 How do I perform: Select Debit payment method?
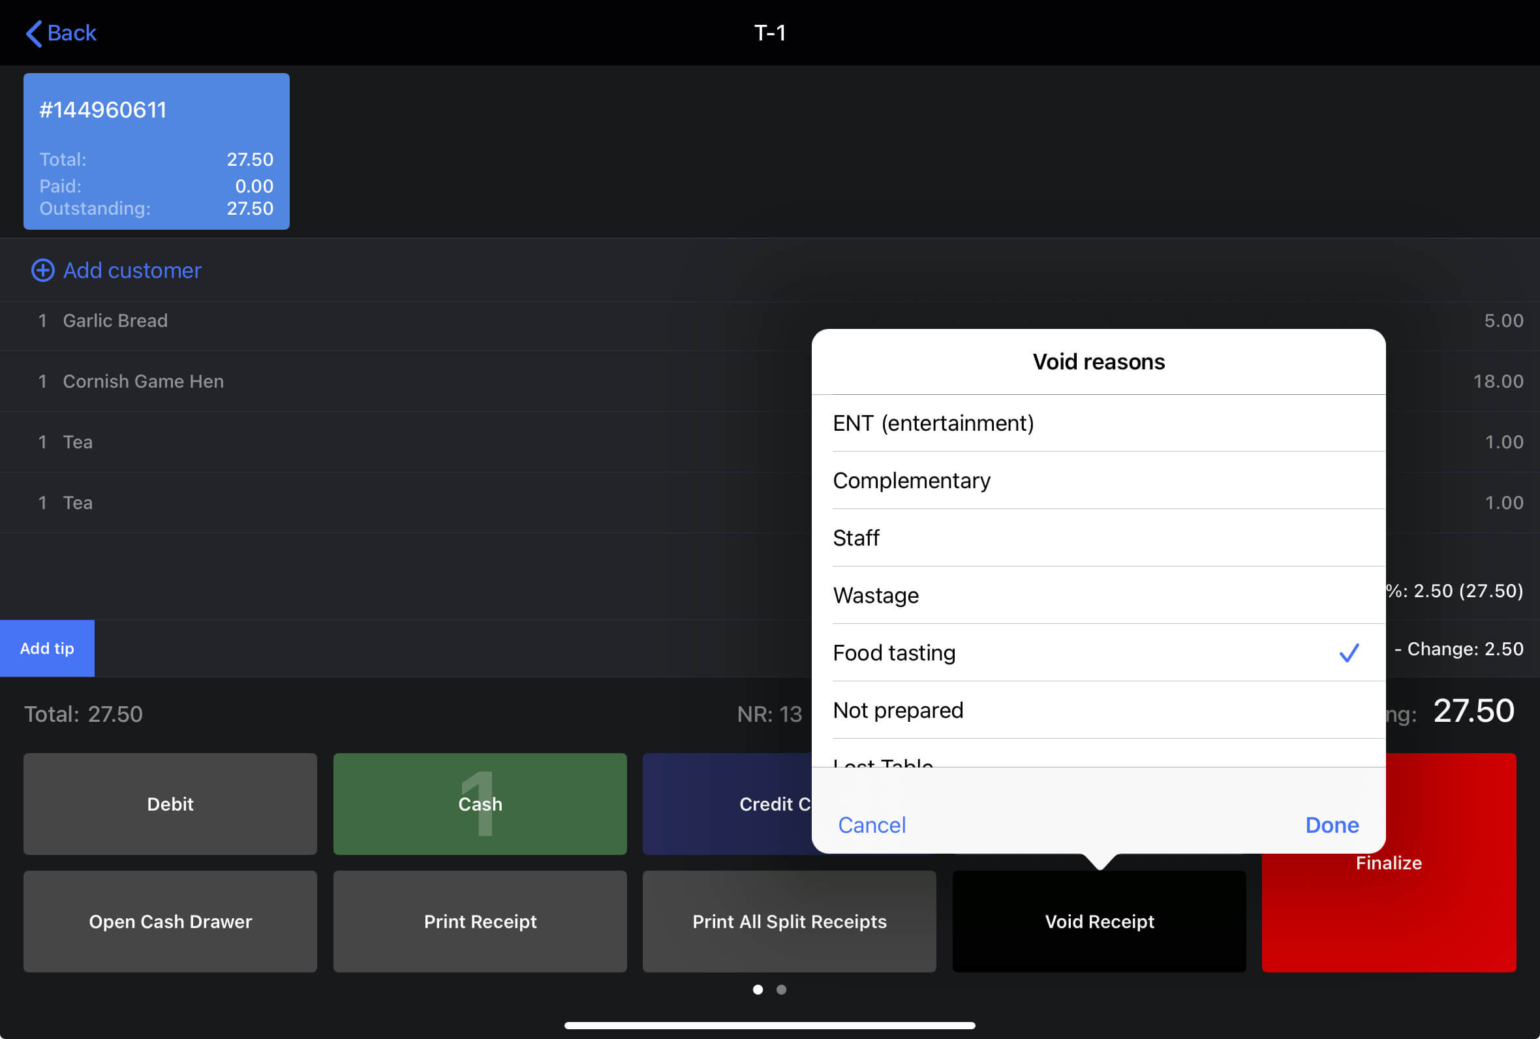click(170, 804)
